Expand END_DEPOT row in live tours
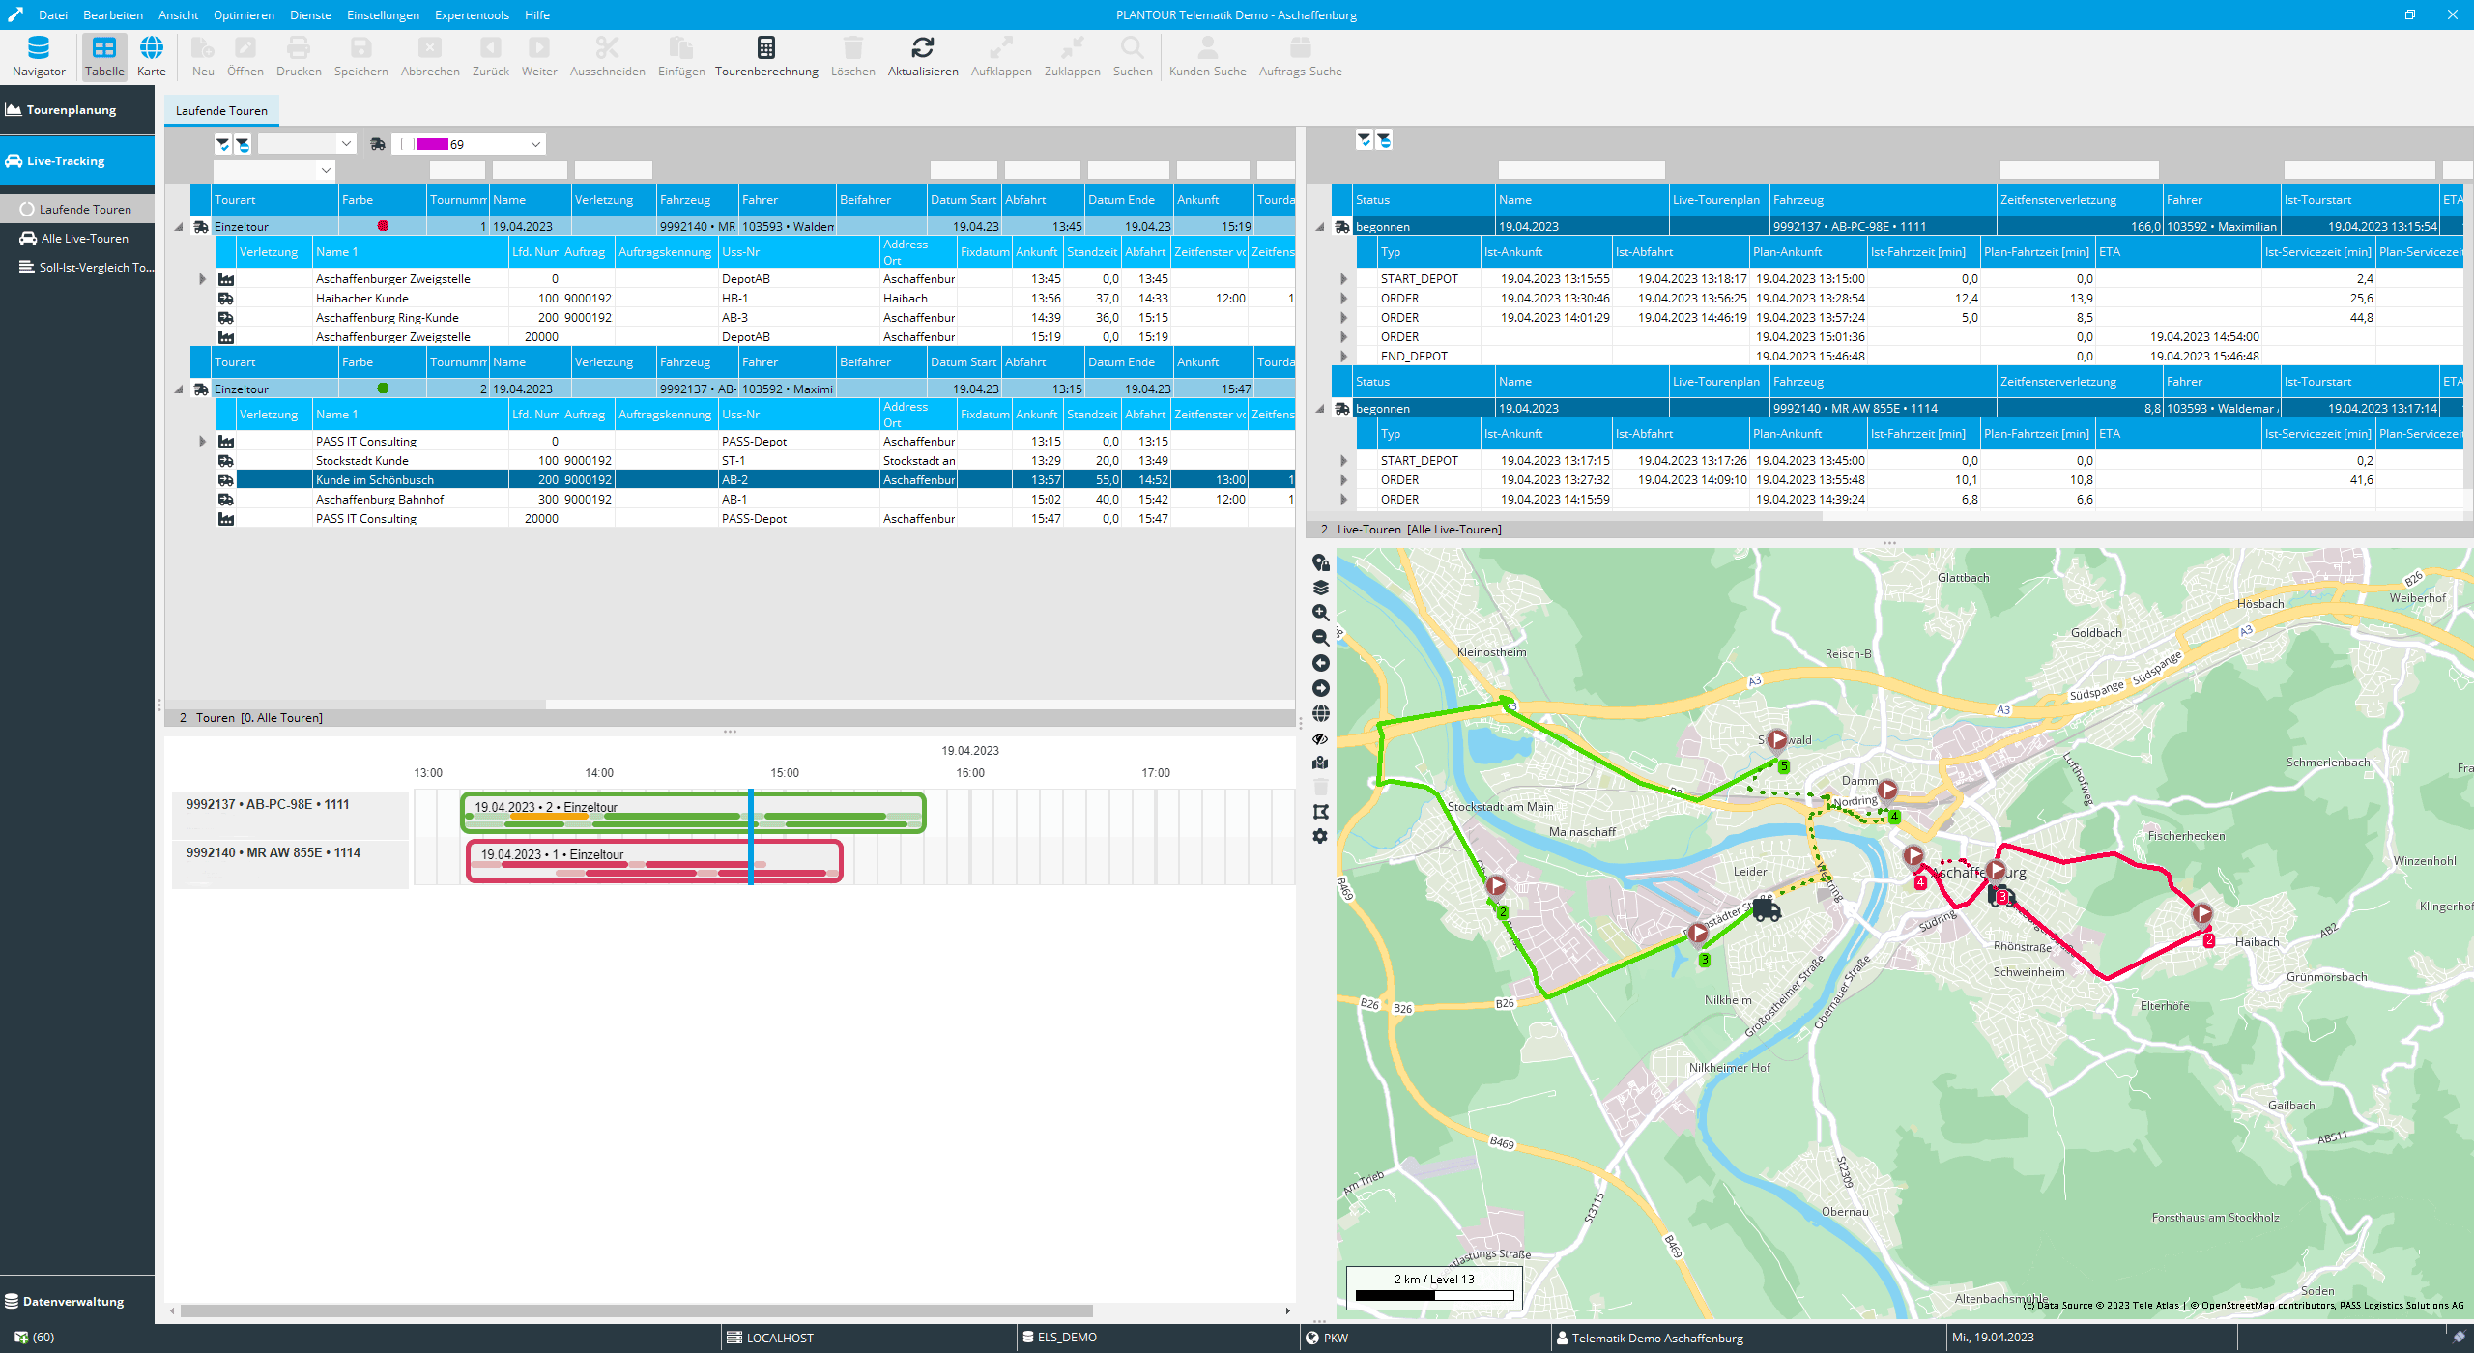The height and width of the screenshot is (1353, 2474). tap(1343, 357)
